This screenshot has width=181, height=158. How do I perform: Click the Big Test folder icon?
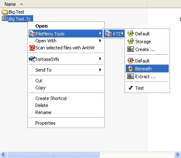5,12
